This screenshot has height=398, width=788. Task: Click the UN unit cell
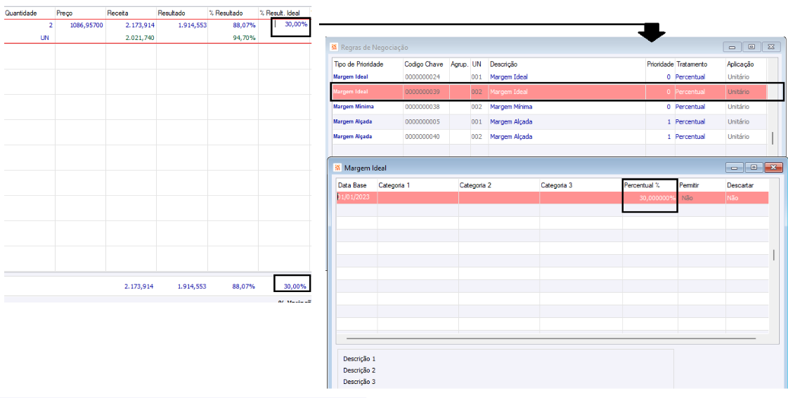(x=44, y=38)
